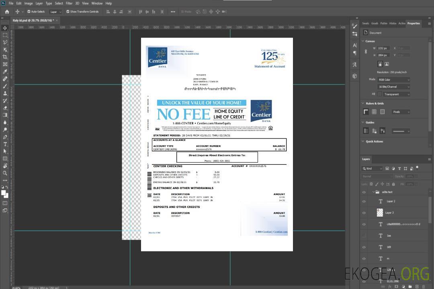Click the canvas Fill color swatch
434x289 pixels.
379,94
